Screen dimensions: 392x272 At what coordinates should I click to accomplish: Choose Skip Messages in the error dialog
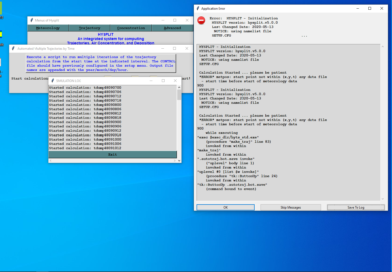click(291, 207)
